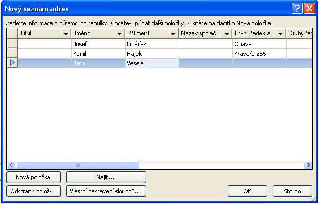Click the address cell in Jana's row
The height and width of the screenshot is (204, 320).
tap(259, 63)
